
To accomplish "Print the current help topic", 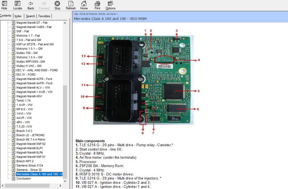I will (x=97, y=5).
